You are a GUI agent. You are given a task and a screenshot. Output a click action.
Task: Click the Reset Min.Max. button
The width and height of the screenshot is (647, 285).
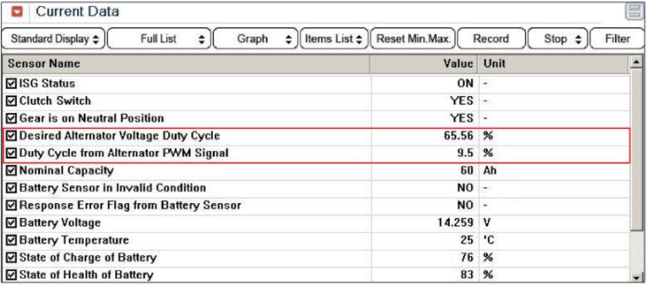pos(411,39)
